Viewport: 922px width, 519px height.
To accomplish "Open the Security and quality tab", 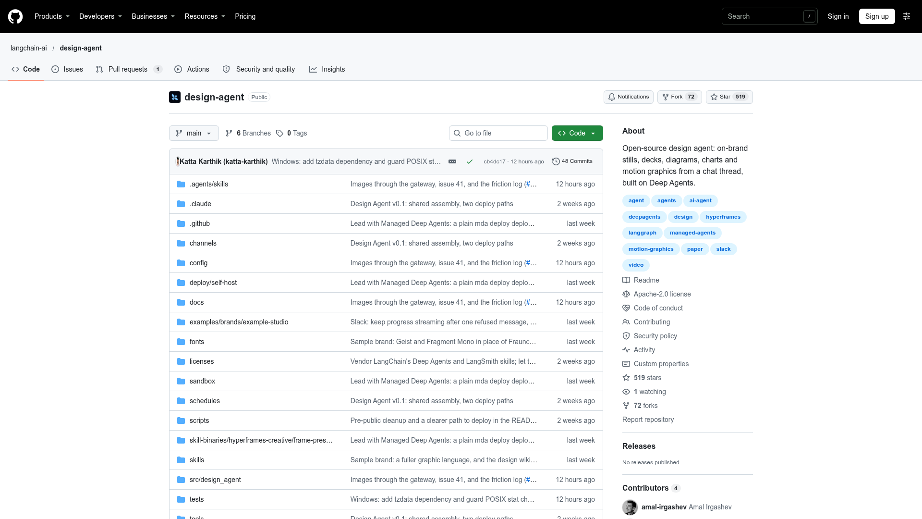I will click(x=259, y=69).
